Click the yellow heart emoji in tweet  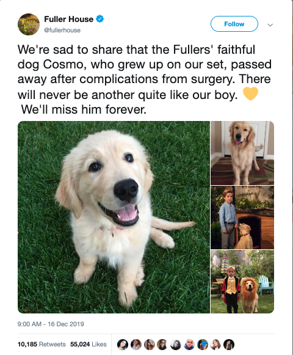tap(250, 93)
